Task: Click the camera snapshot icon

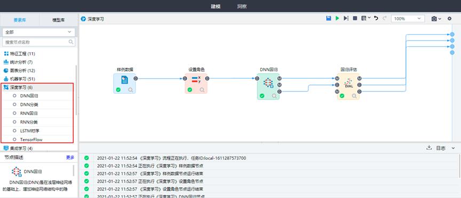Action: (434, 19)
